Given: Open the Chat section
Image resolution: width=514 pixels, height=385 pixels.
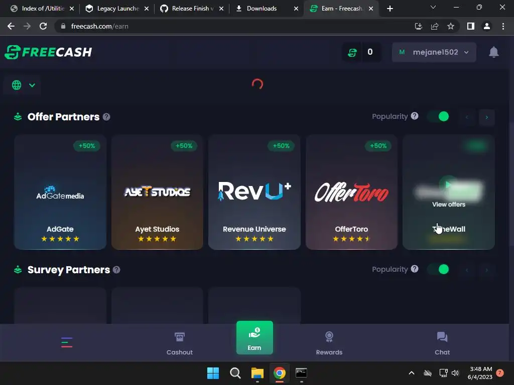Looking at the screenshot, I should [x=442, y=343].
